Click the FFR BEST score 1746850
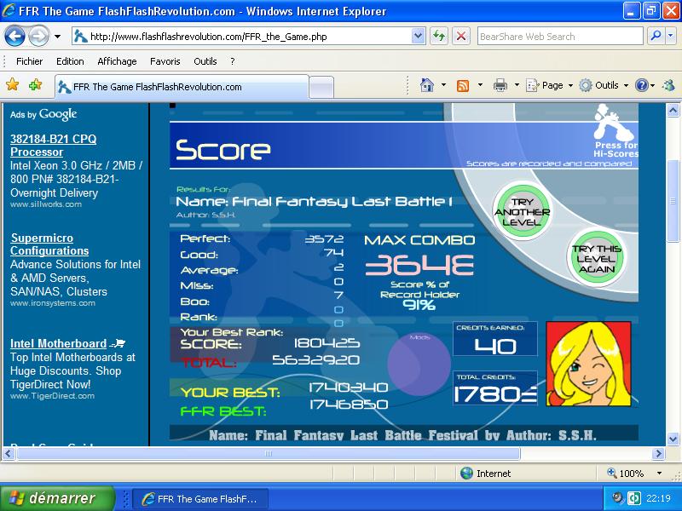 pos(349,405)
